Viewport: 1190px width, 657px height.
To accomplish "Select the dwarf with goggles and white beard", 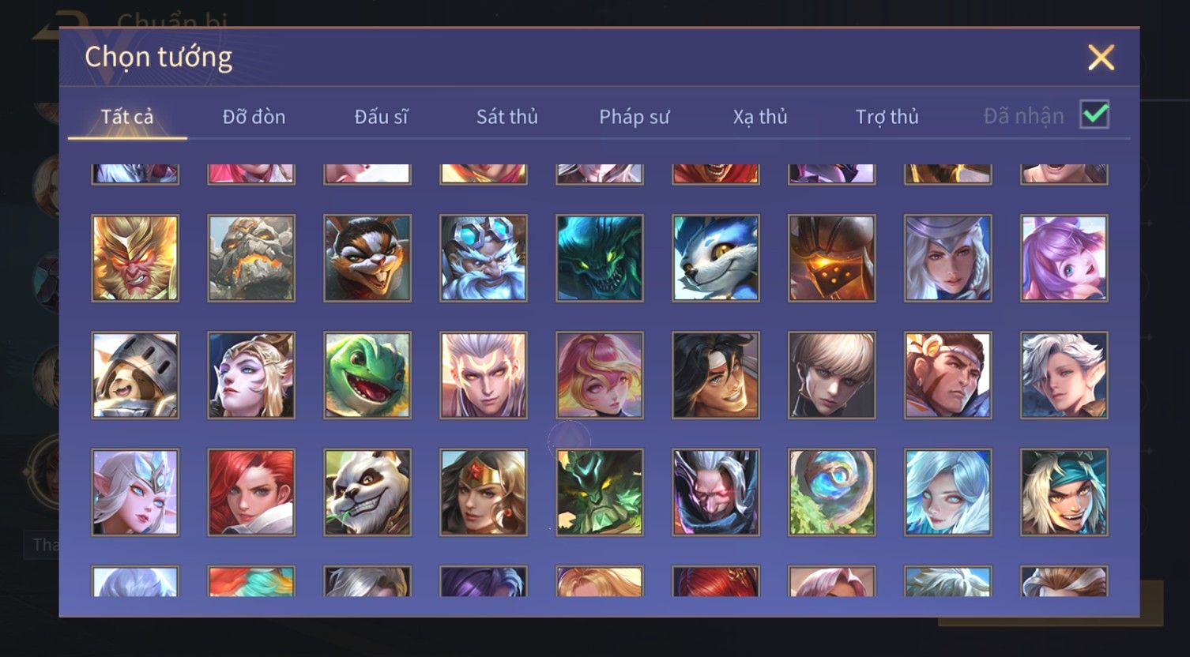I will (484, 258).
